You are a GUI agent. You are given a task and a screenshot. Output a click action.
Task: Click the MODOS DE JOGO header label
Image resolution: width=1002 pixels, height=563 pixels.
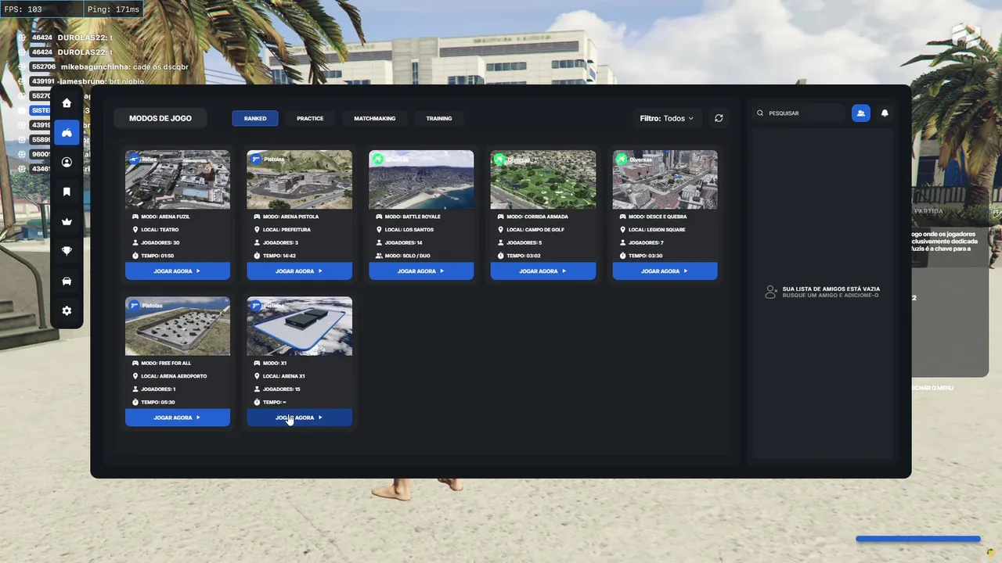[x=160, y=118]
